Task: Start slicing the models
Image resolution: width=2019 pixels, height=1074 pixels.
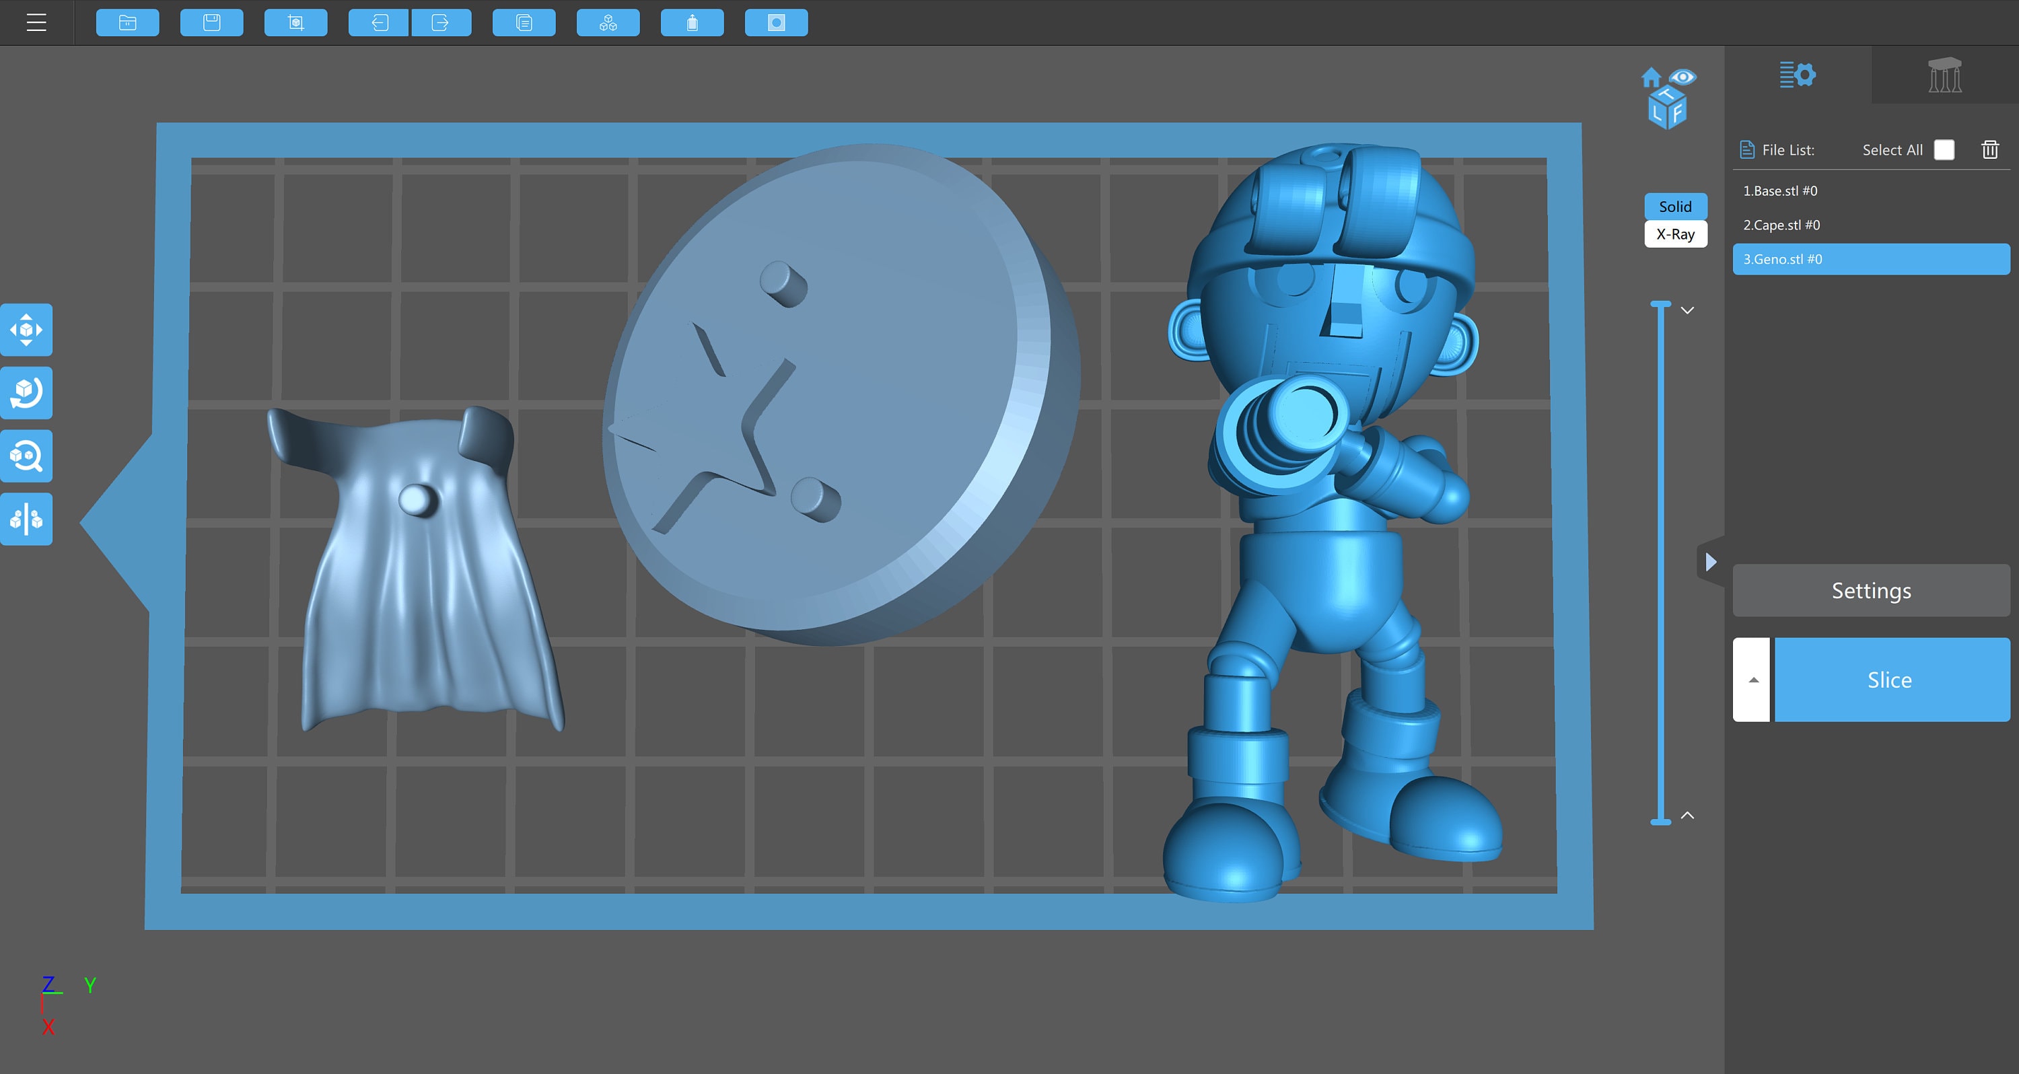Action: 1890,679
